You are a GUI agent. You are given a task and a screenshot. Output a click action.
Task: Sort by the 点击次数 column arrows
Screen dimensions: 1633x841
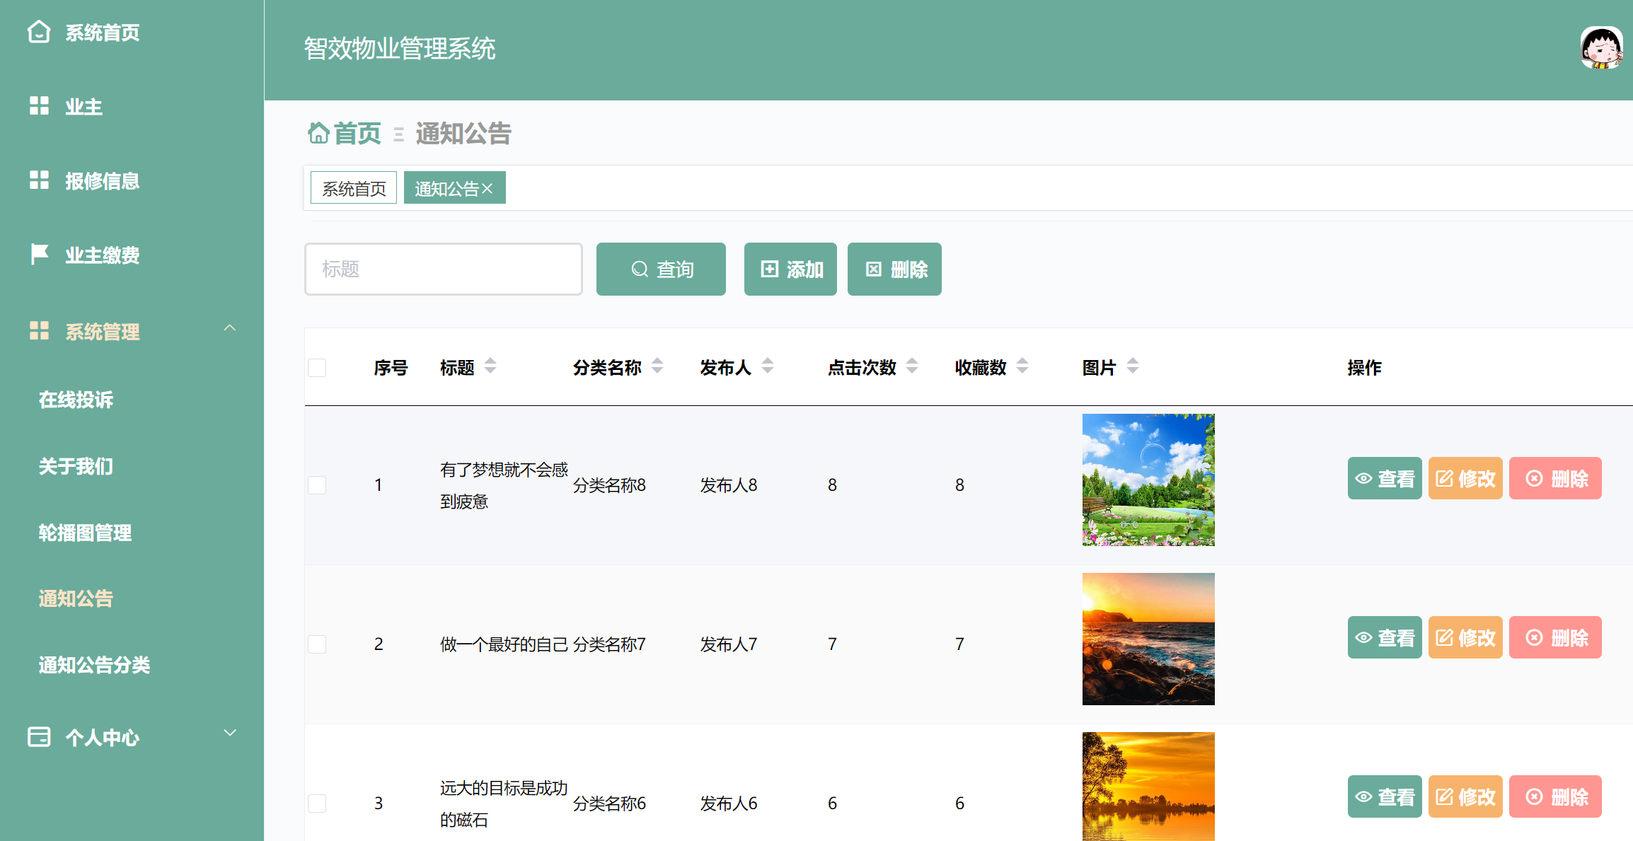pos(912,366)
